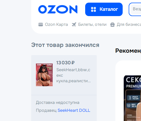This screenshot has height=121, width=141.
Task: Click the four-square grid icon in Каталог
Action: click(x=93, y=9)
